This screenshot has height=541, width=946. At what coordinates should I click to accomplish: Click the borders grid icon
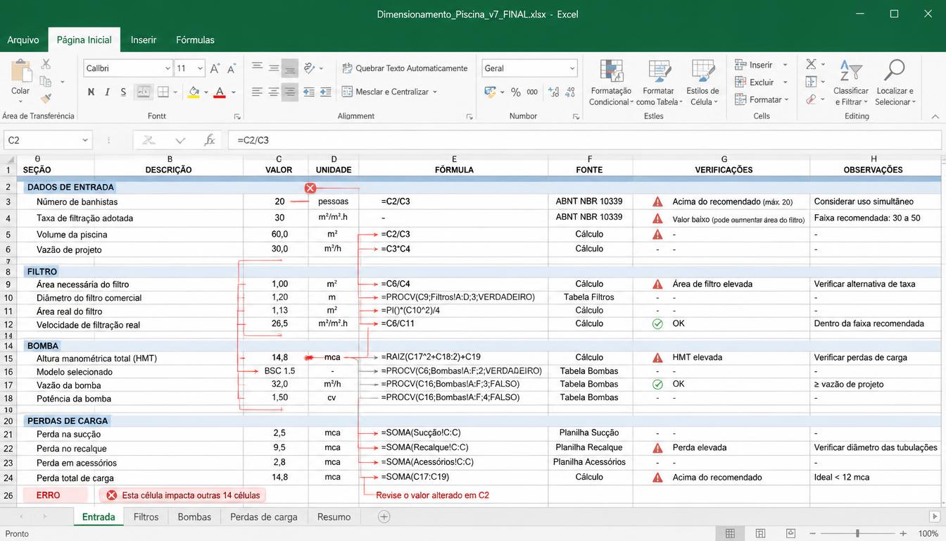click(163, 92)
